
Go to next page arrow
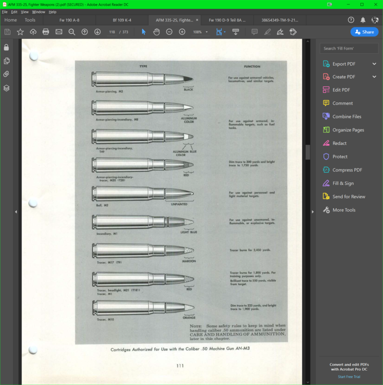[x=98, y=32]
